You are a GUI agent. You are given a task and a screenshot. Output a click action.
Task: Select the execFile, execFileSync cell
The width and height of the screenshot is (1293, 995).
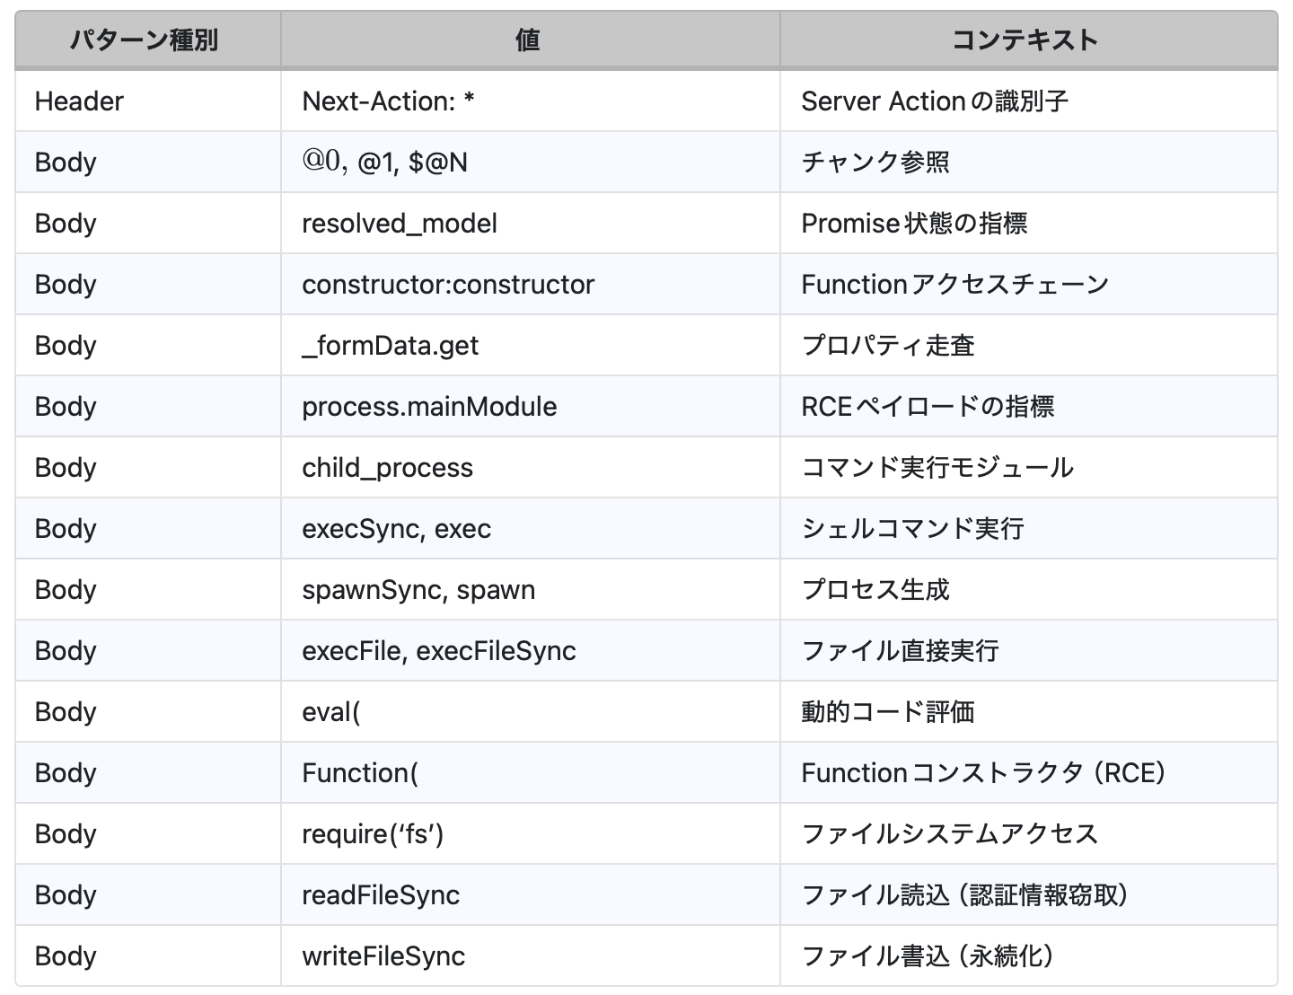pos(439,651)
